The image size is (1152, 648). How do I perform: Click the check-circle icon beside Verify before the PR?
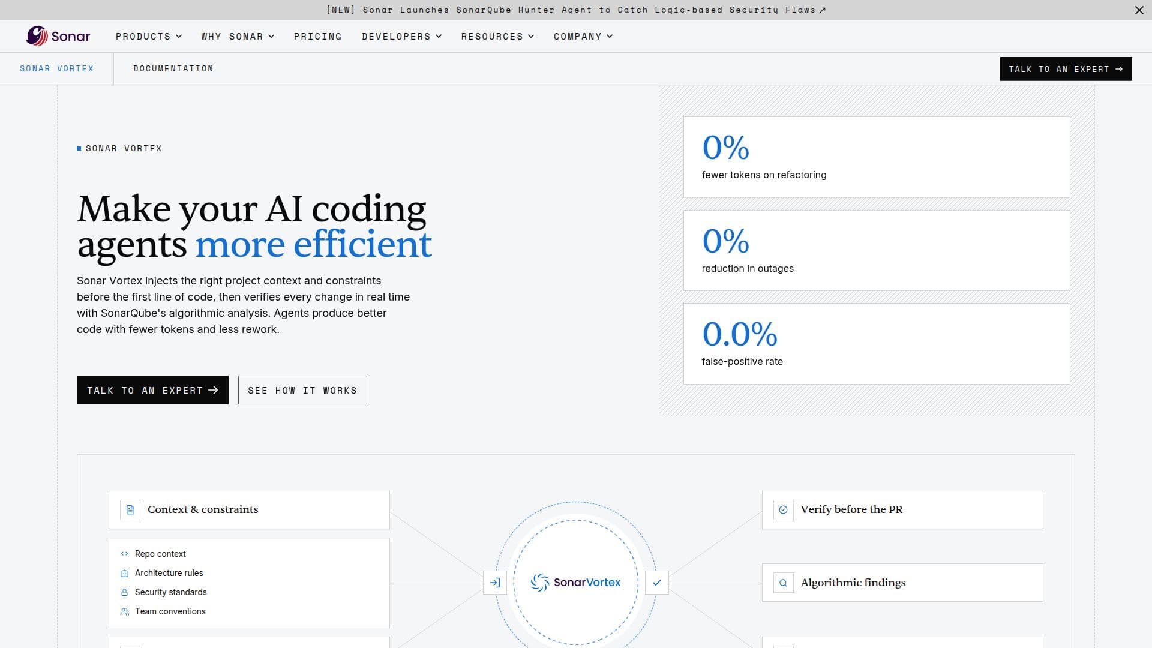(783, 510)
